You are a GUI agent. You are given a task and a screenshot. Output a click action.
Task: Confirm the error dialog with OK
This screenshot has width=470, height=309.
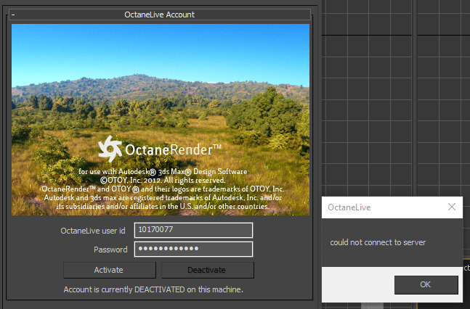point(426,284)
